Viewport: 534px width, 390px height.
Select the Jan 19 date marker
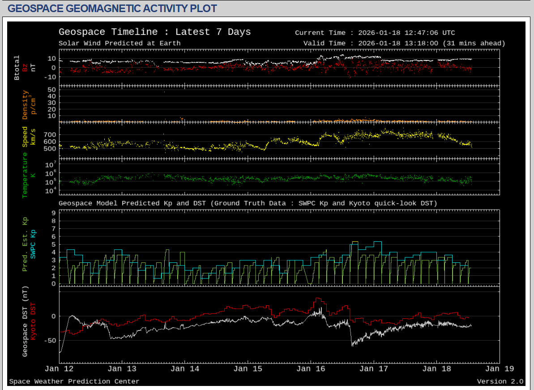tap(500, 369)
